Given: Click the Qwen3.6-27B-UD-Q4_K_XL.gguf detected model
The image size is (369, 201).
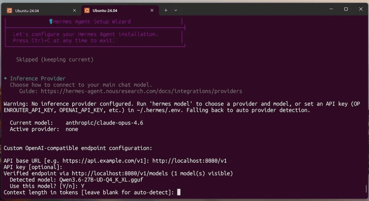Looking at the screenshot, I should click(101, 180).
